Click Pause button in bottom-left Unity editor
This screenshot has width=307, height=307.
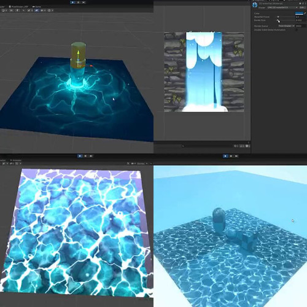coord(85,156)
